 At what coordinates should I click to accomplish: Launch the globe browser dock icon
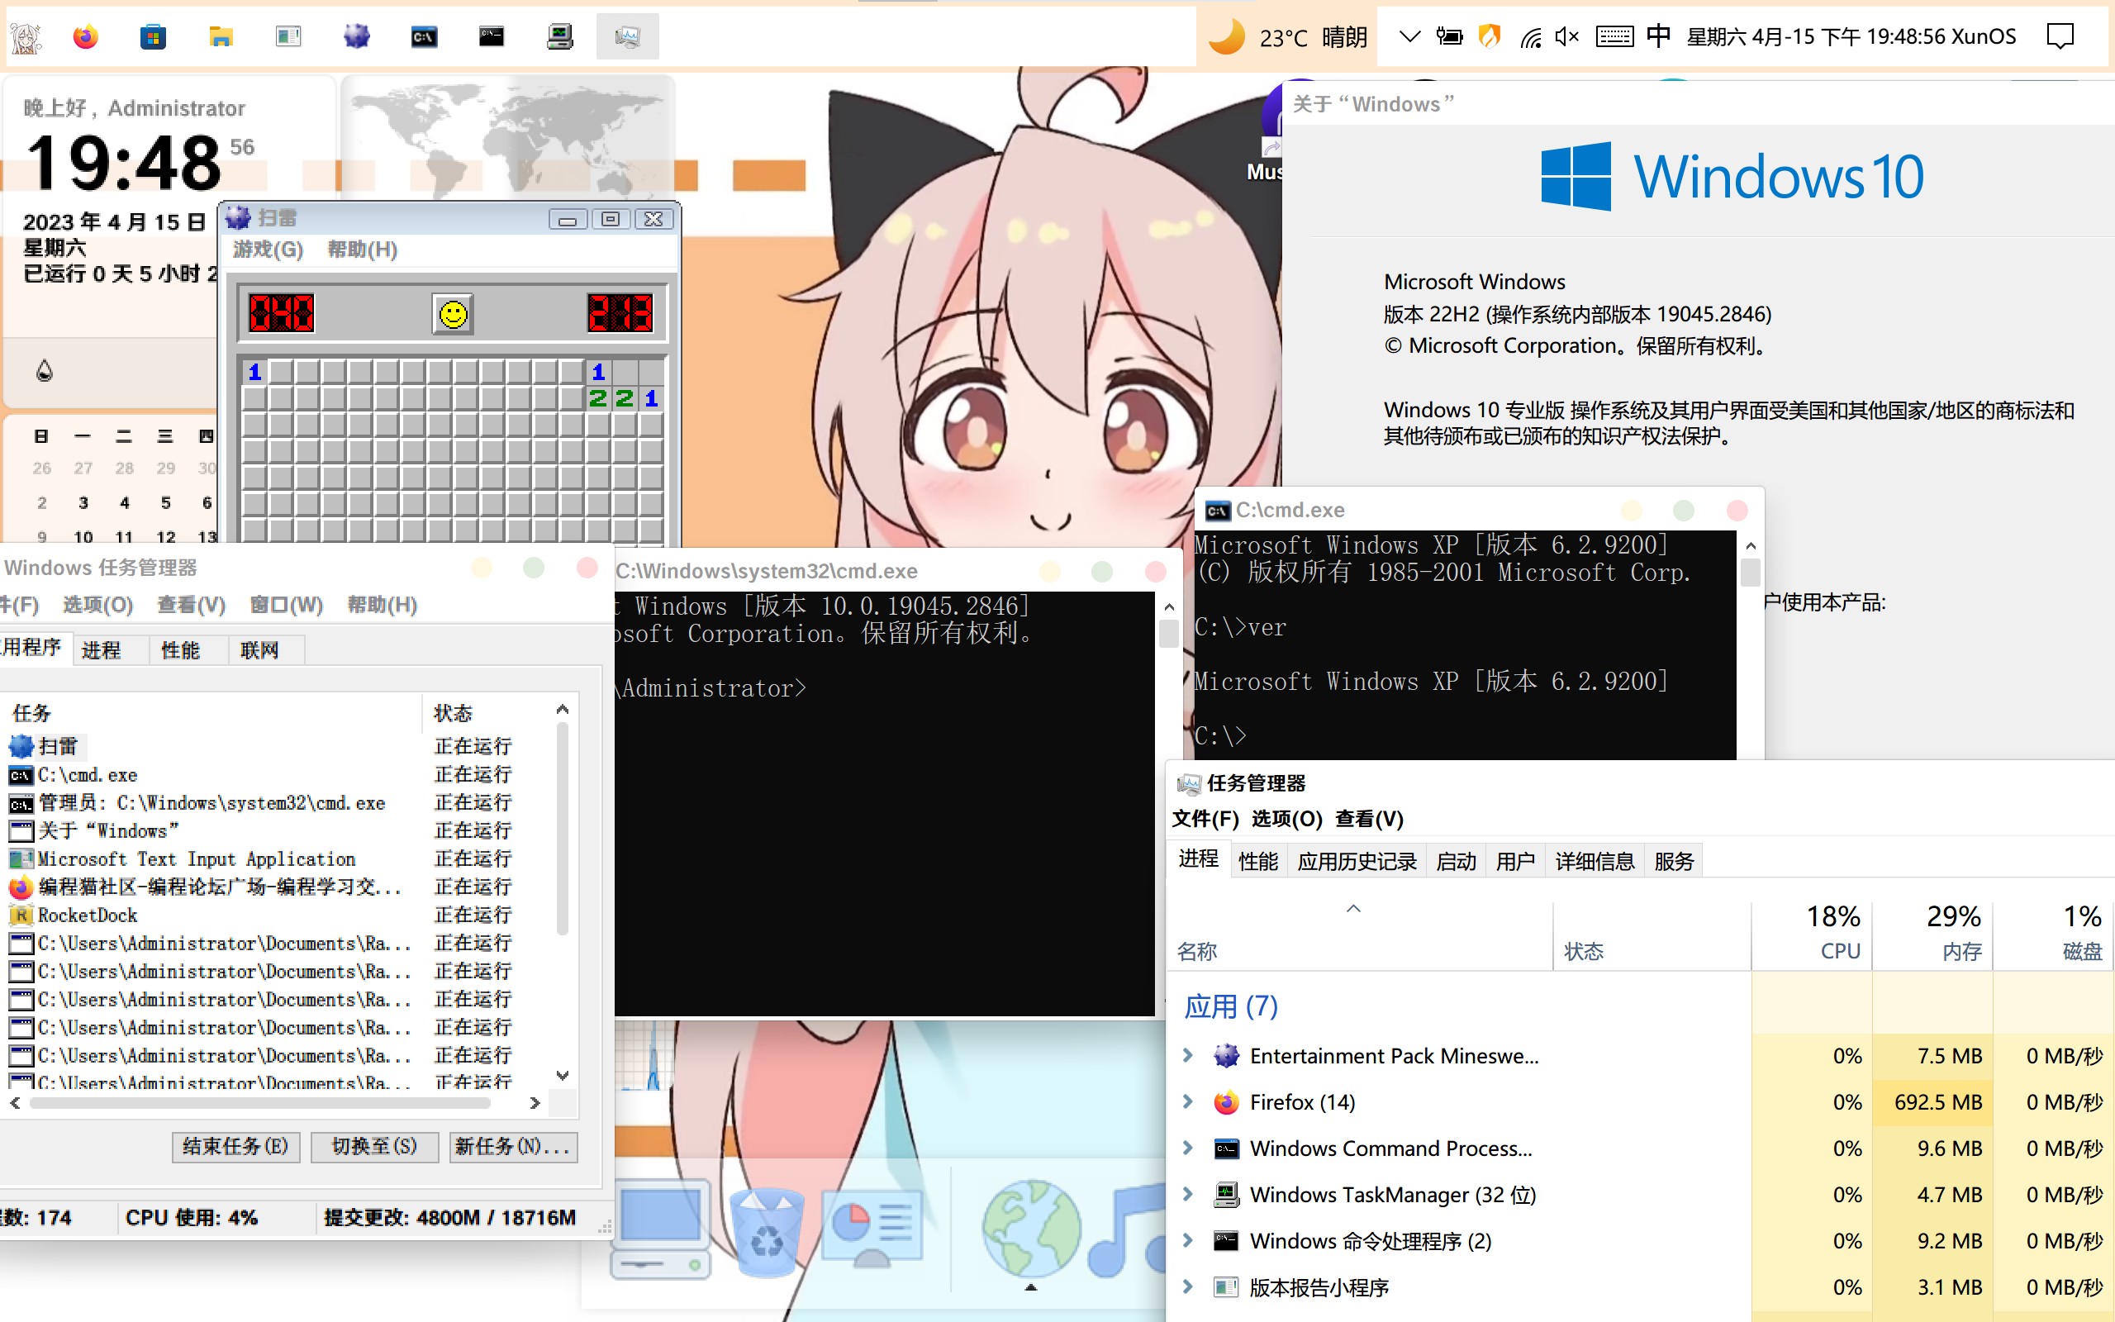(1031, 1229)
